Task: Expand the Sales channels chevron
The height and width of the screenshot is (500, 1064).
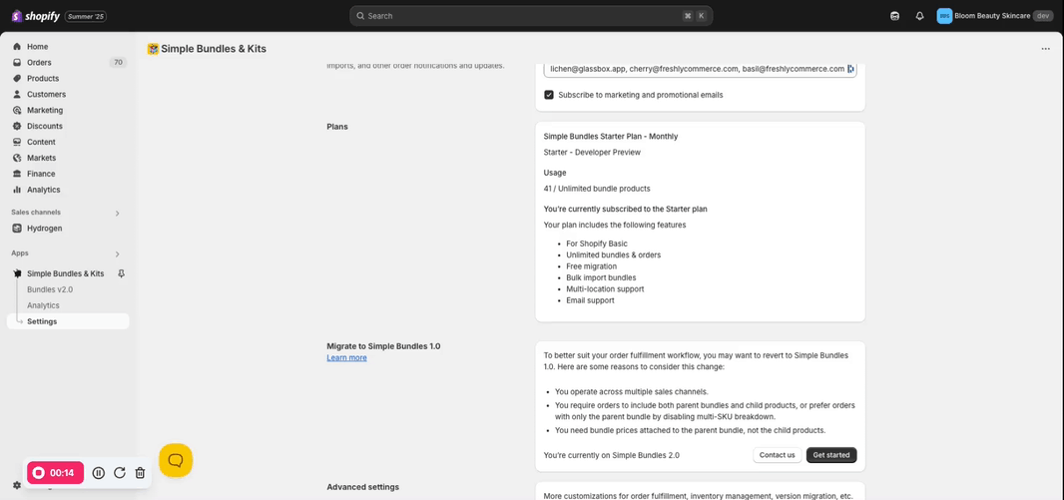Action: click(x=117, y=213)
